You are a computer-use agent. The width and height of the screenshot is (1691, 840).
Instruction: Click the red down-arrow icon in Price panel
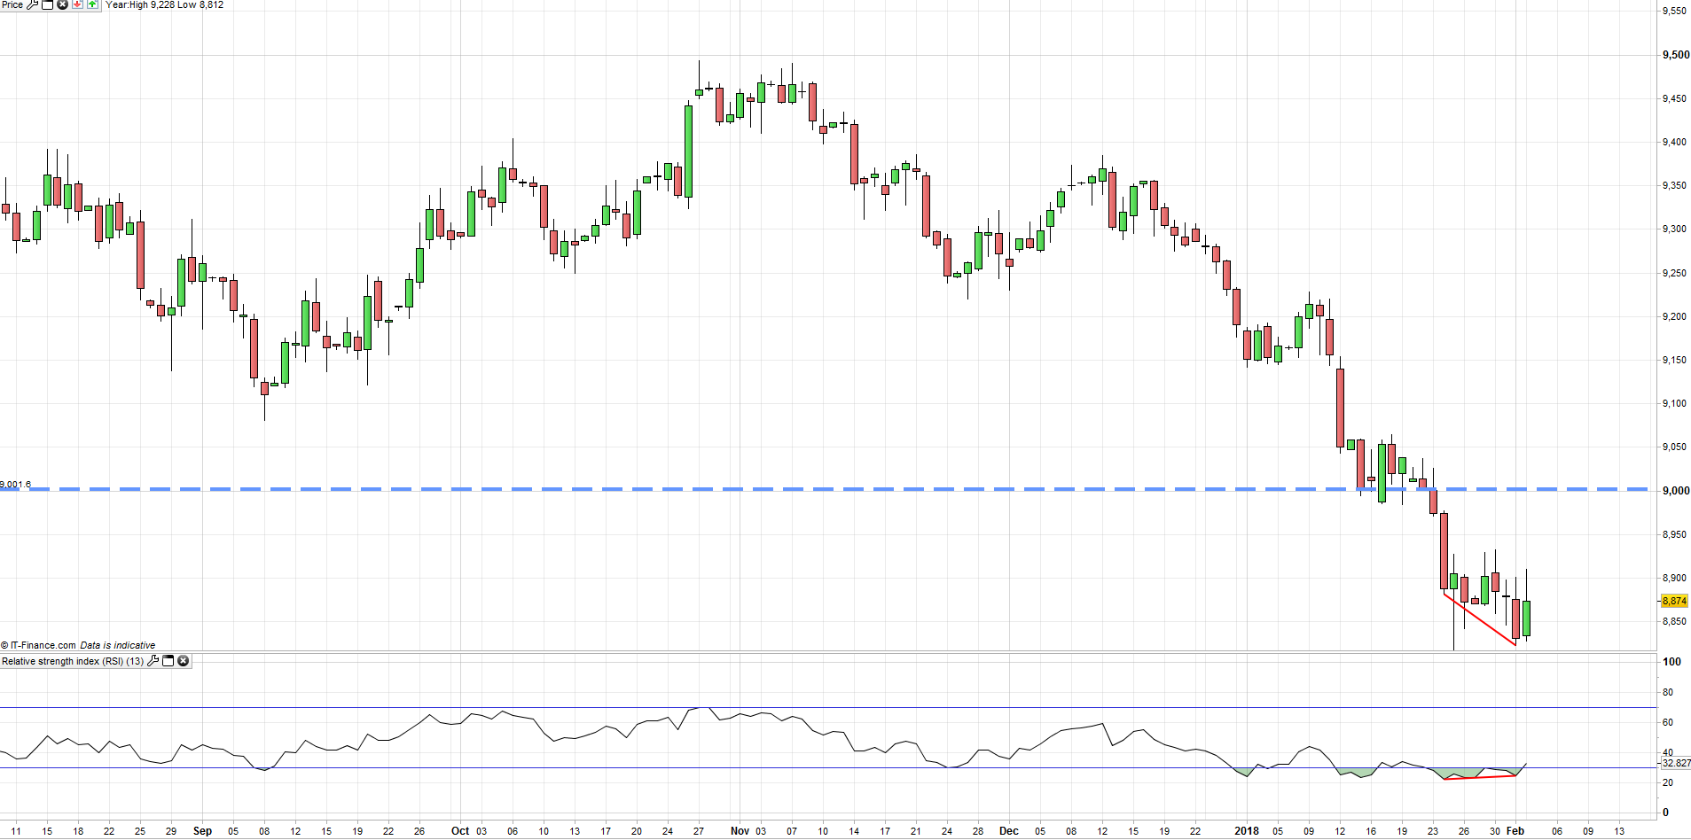[77, 4]
